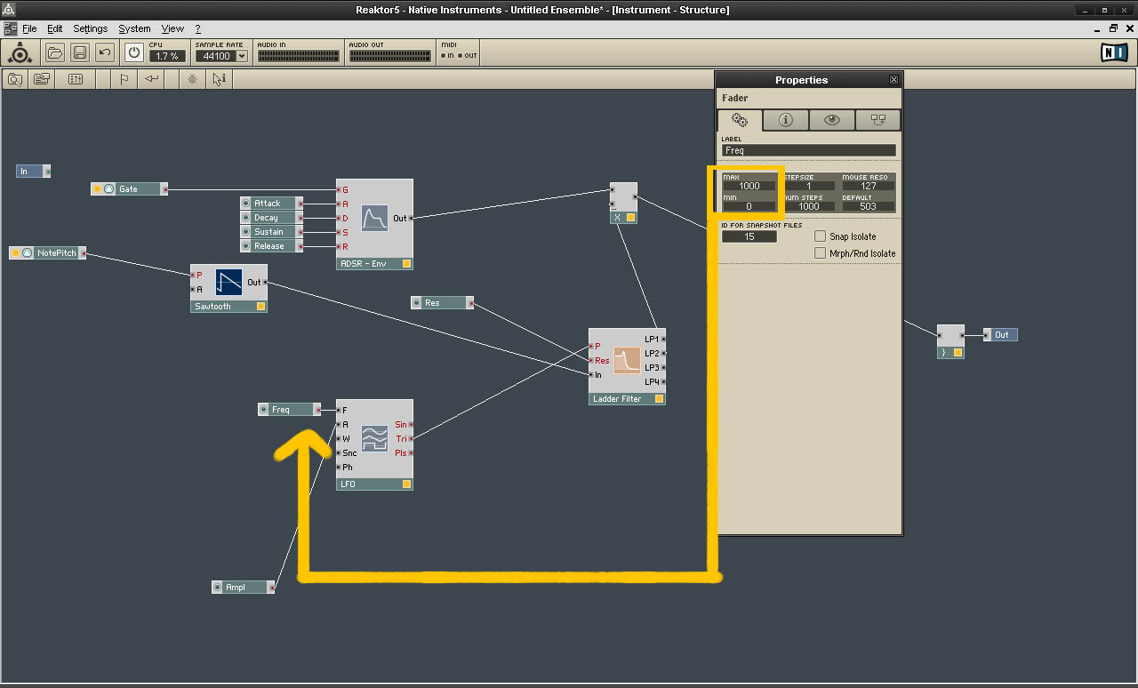
Task: Click the LFO waveform icon
Action: tap(375, 438)
